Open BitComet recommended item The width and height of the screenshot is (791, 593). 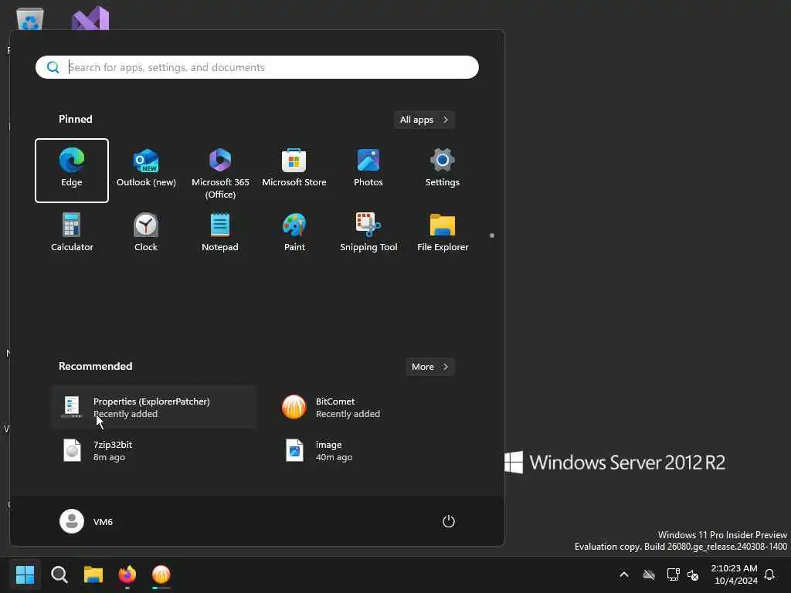(x=376, y=407)
